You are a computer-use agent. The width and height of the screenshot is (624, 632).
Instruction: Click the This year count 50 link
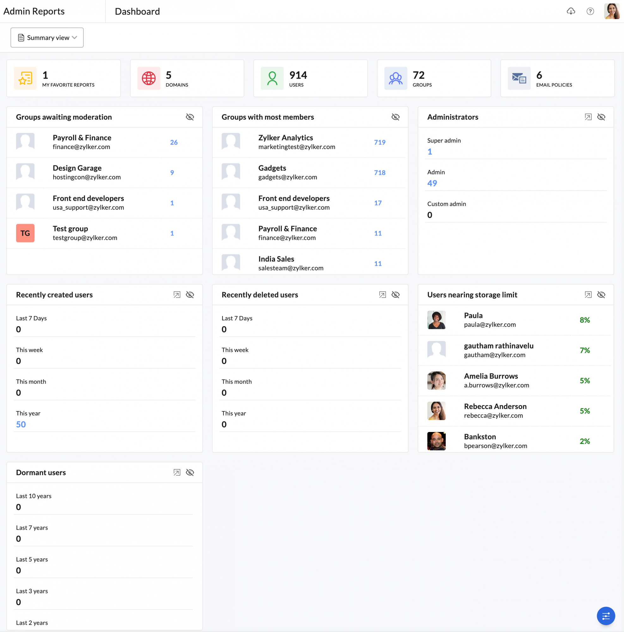pos(21,424)
